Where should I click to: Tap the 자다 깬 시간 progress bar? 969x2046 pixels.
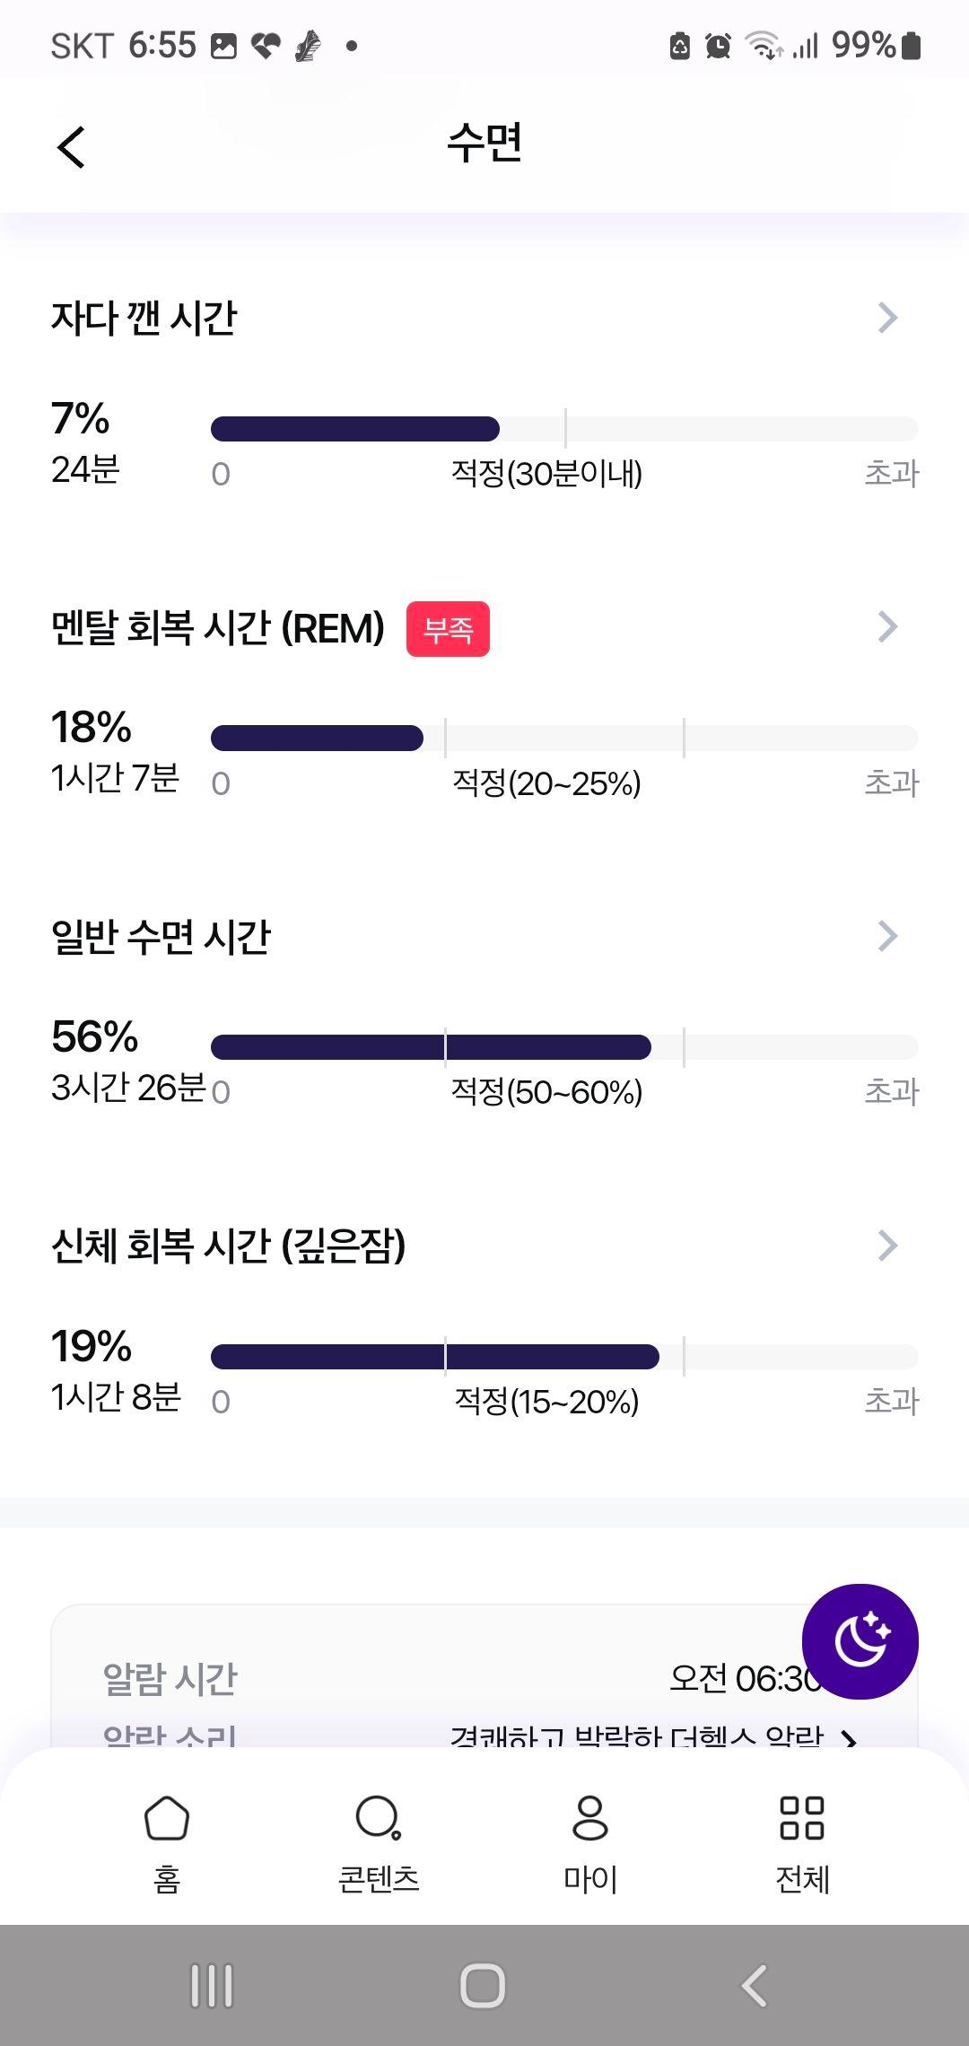(564, 429)
